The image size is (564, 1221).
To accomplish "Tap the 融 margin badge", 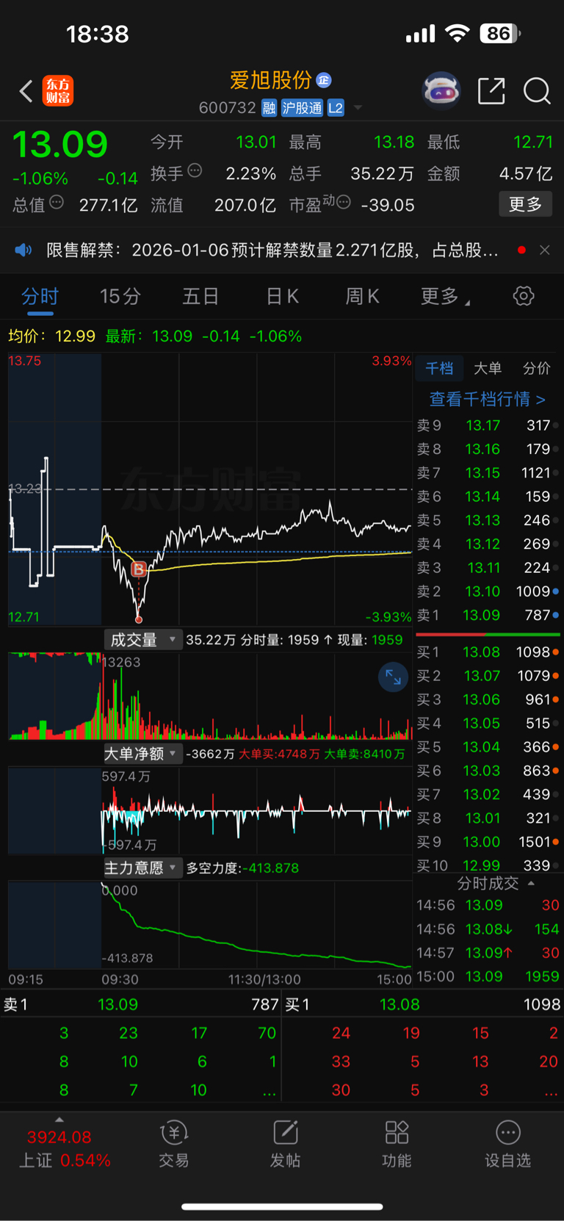I will point(269,108).
